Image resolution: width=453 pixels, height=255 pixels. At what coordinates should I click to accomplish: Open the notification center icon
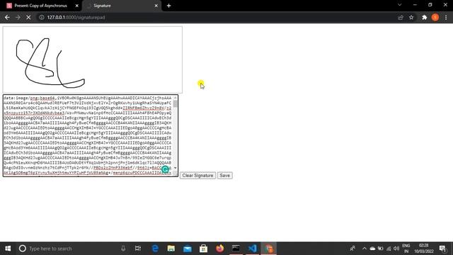pyautogui.click(x=442, y=249)
